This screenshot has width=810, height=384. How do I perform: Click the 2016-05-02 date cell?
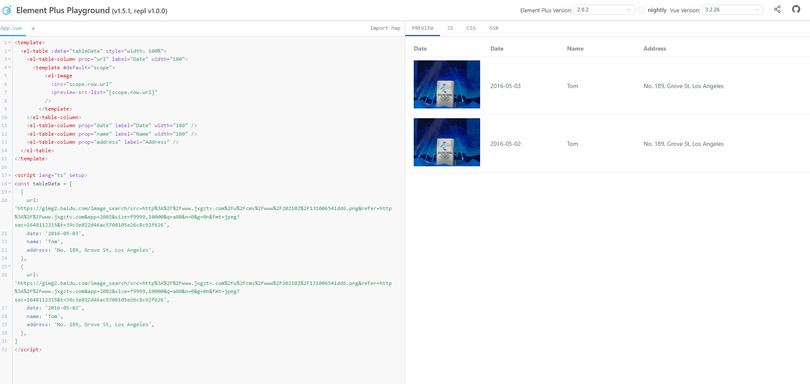pyautogui.click(x=505, y=144)
